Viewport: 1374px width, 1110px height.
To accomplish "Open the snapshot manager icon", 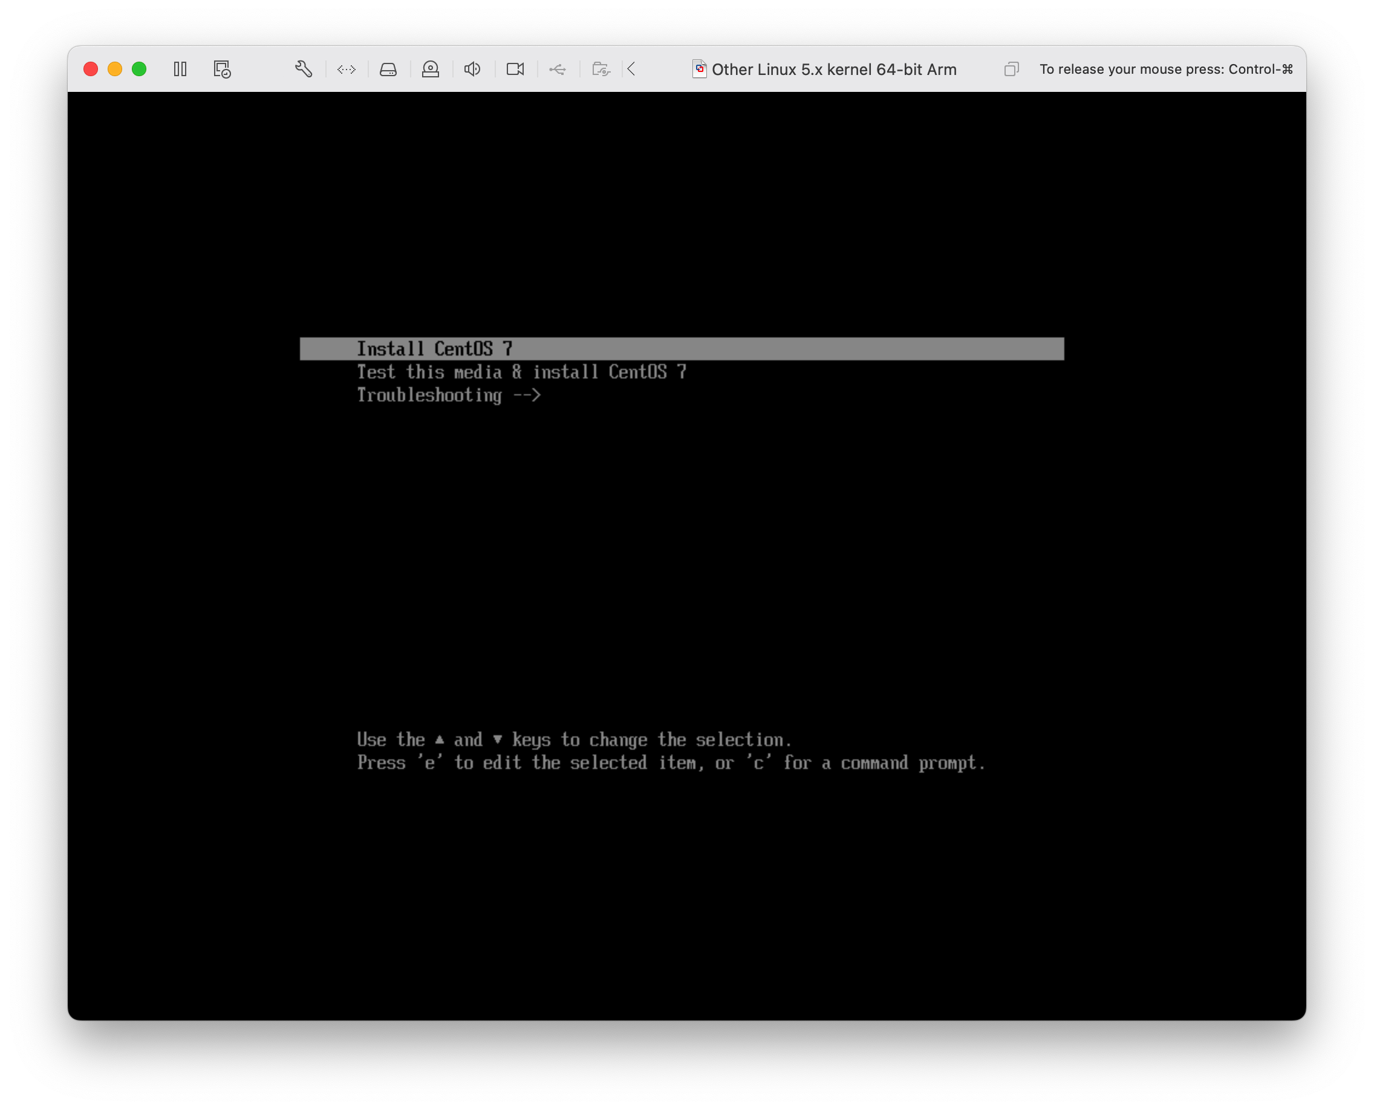I will [222, 69].
